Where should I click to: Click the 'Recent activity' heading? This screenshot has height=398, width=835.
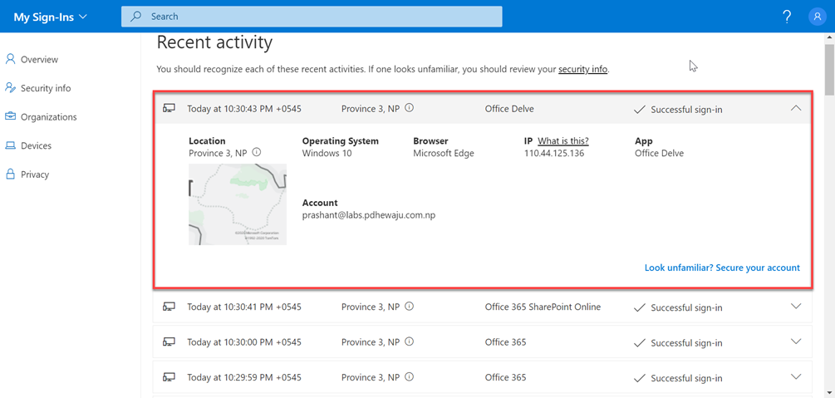(x=214, y=42)
